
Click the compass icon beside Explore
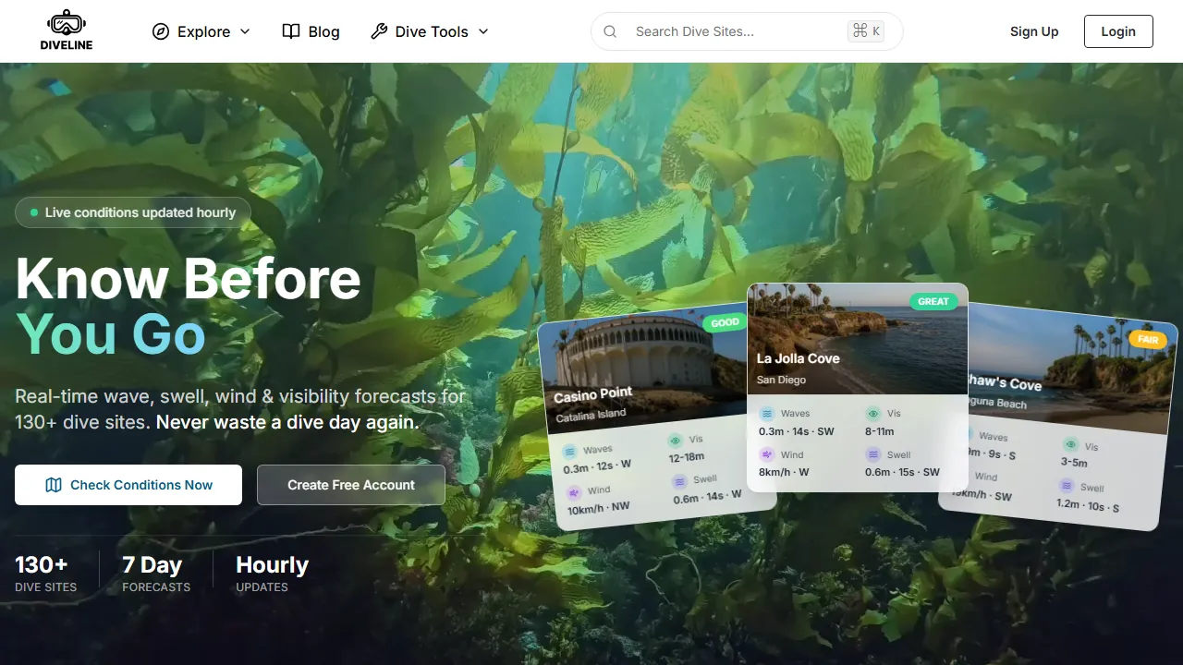pyautogui.click(x=163, y=31)
